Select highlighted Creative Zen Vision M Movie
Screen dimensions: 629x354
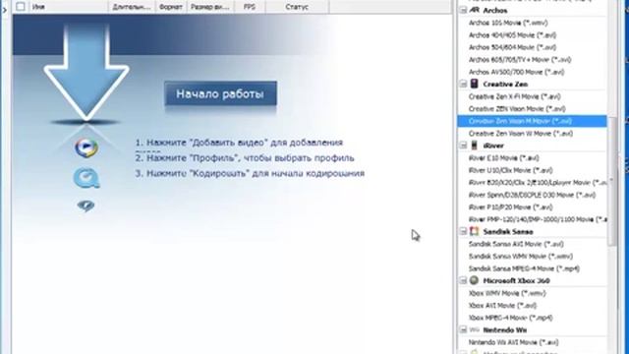pyautogui.click(x=532, y=121)
